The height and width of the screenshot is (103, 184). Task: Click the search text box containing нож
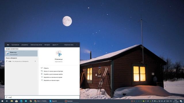coord(42,97)
